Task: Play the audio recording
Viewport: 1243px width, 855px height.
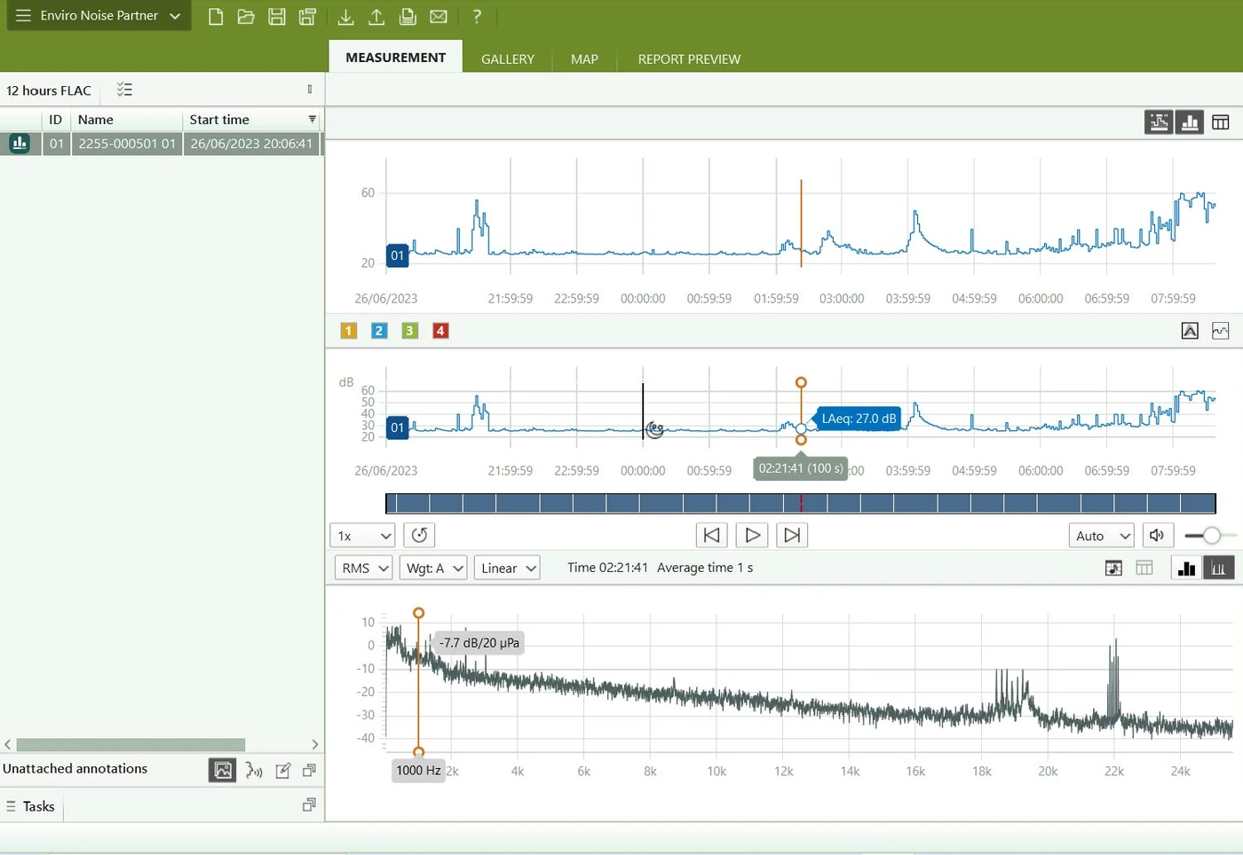Action: (x=752, y=535)
